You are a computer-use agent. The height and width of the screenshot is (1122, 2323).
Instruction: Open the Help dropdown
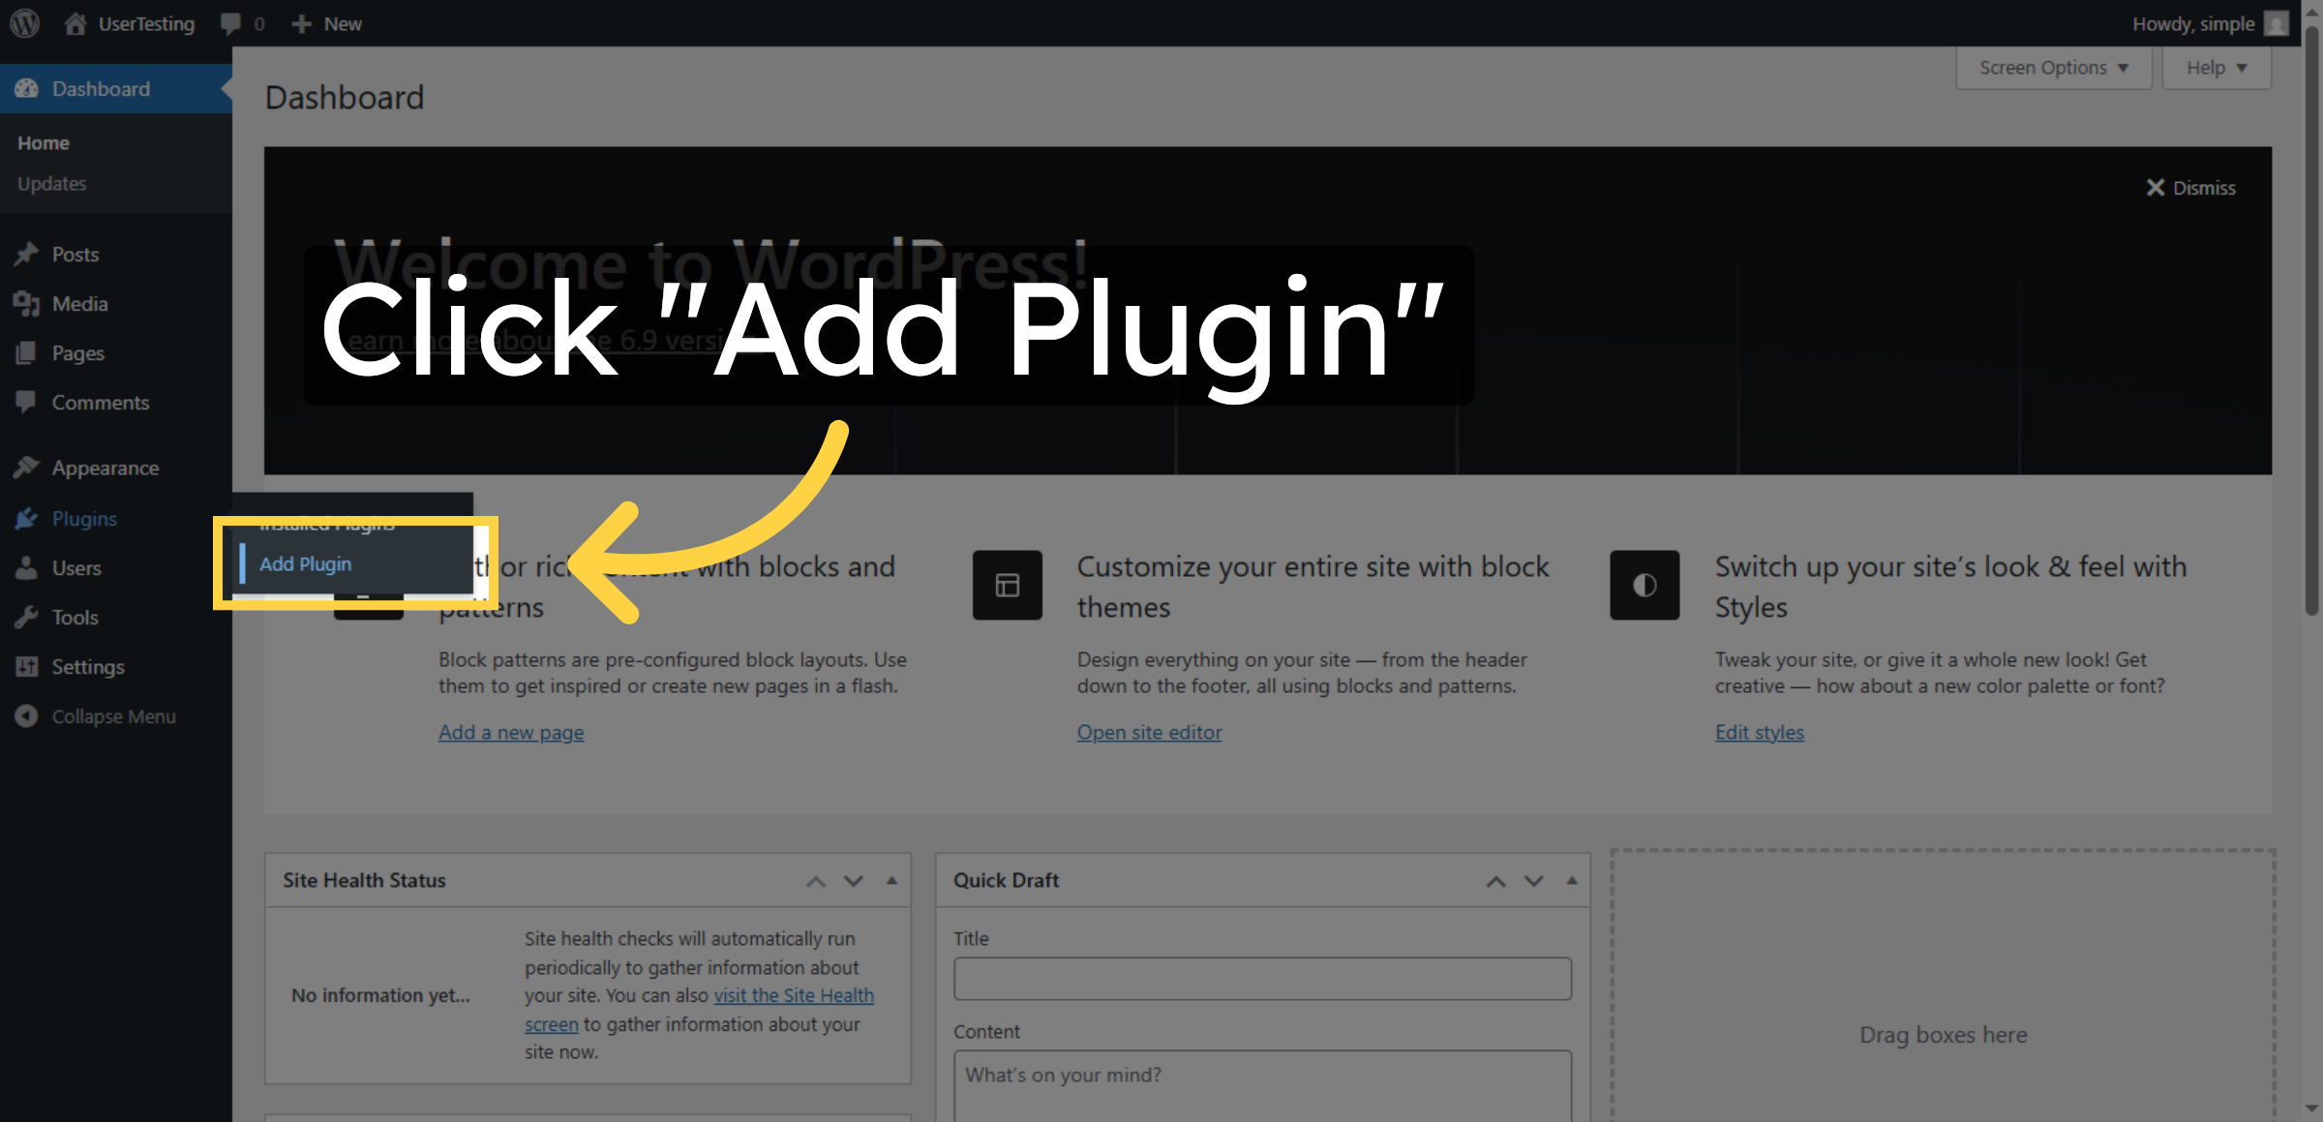2216,67
